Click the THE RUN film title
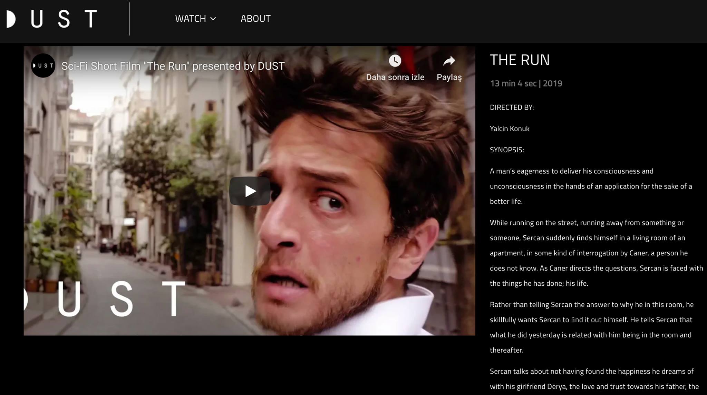 [520, 60]
